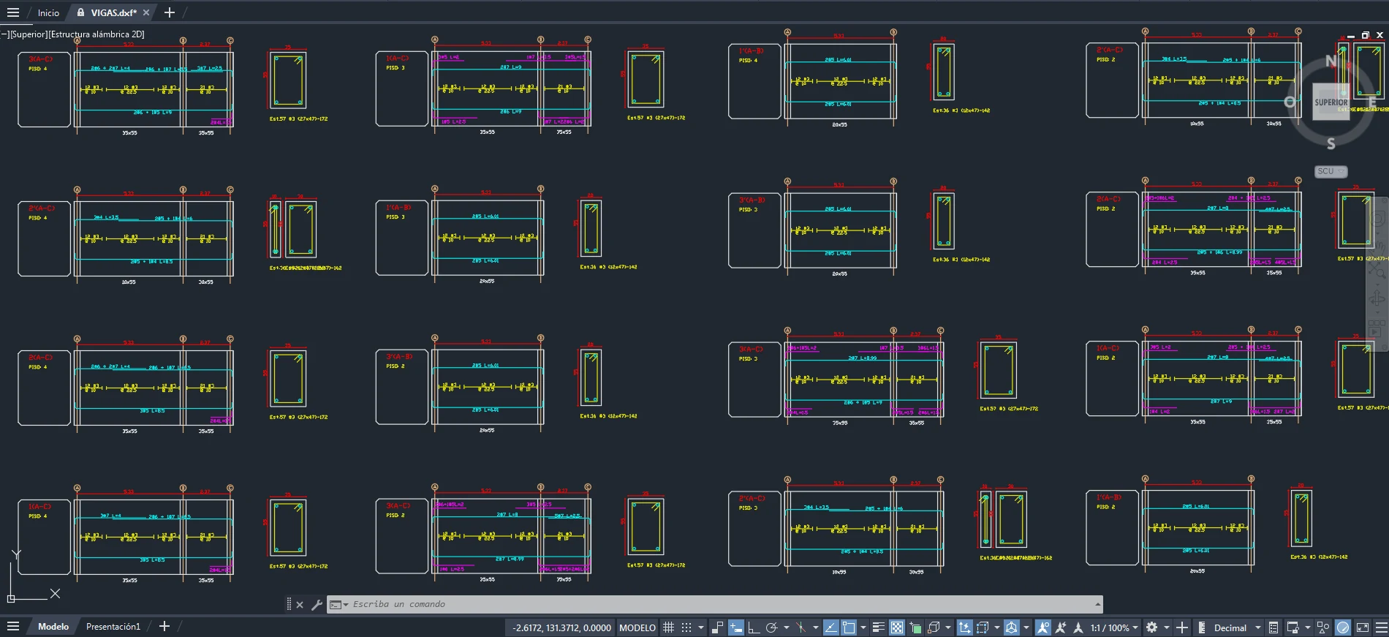Screen dimensions: 1389x637
Task: Click the annotation autoscale lightning icon
Action: click(x=1061, y=627)
